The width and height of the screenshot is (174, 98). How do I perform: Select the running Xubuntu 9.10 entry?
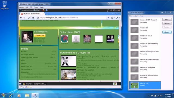tap(145, 85)
